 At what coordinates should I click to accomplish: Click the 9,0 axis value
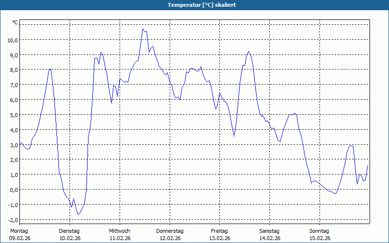click(x=14, y=55)
